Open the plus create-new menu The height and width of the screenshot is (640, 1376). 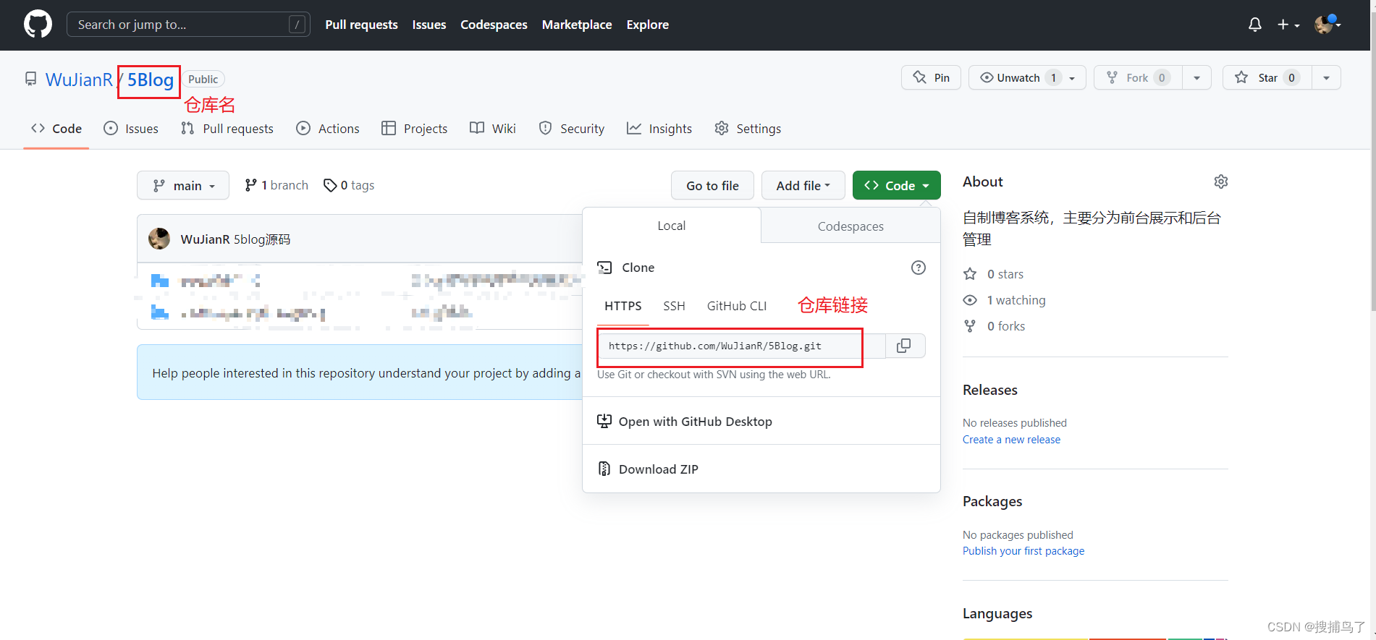(1288, 25)
